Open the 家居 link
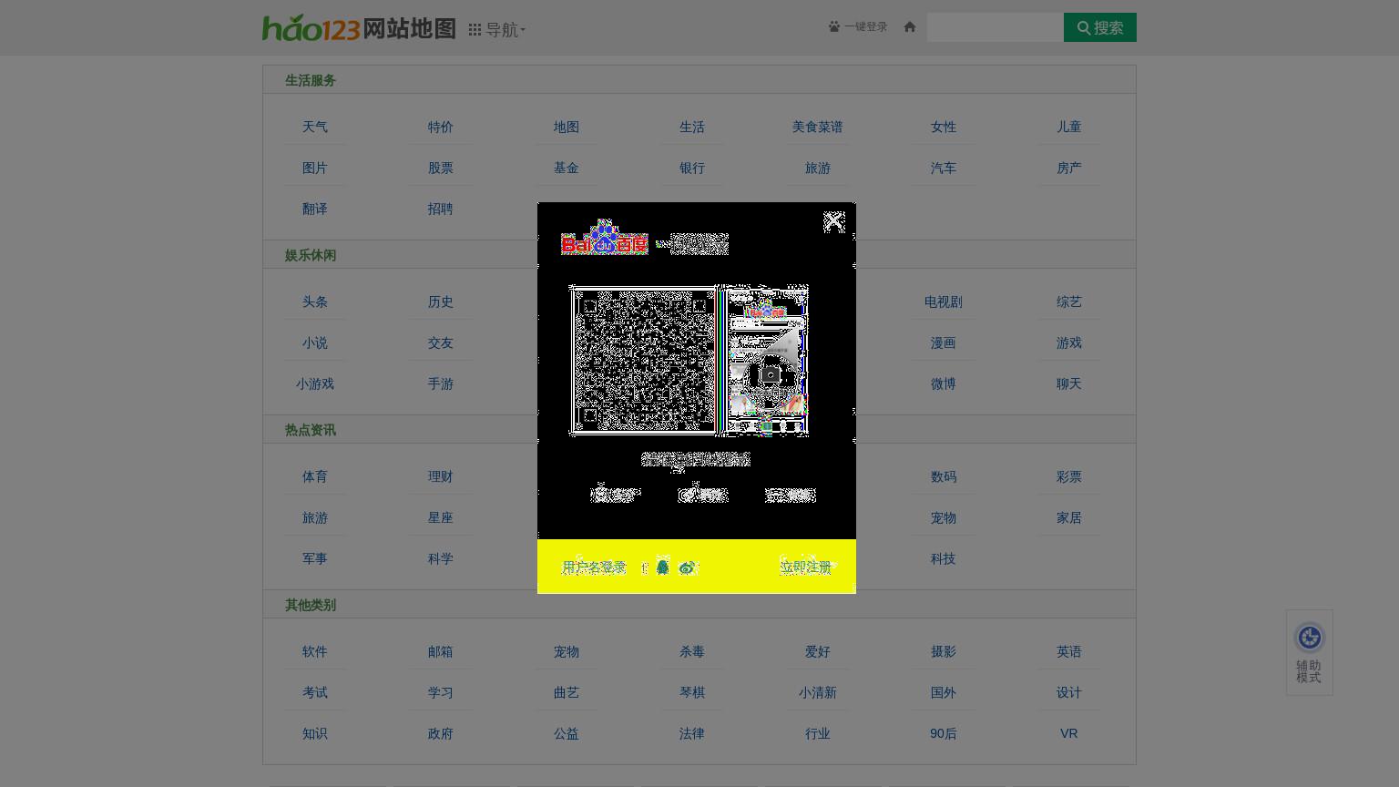 1069,518
